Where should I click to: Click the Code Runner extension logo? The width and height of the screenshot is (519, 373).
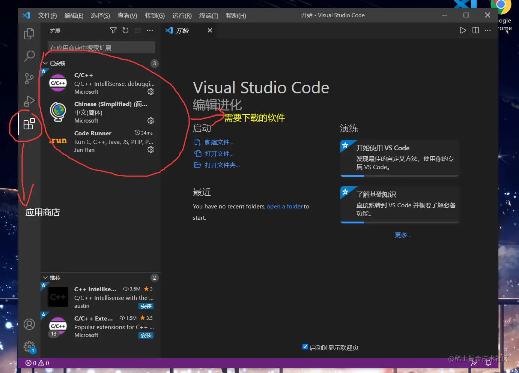point(58,141)
